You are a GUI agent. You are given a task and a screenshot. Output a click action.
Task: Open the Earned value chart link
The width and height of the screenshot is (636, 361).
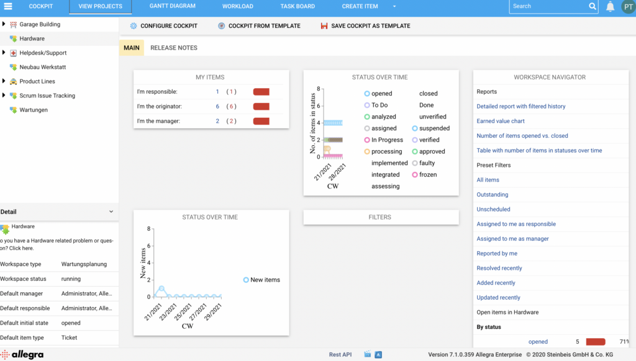click(x=501, y=121)
